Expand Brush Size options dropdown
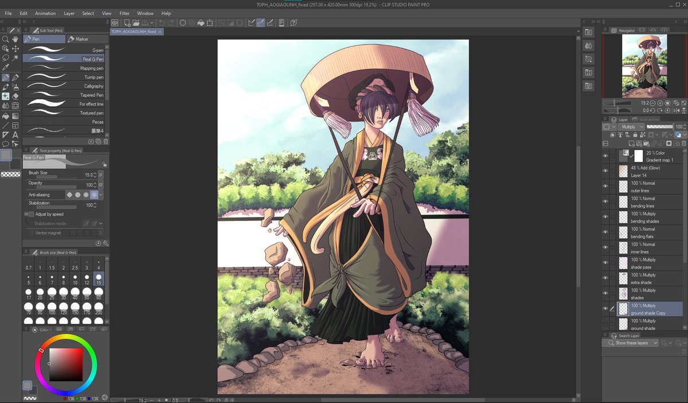The image size is (688, 403). click(101, 175)
